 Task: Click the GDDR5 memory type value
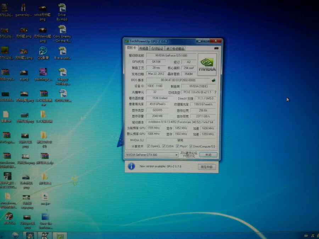157,110
